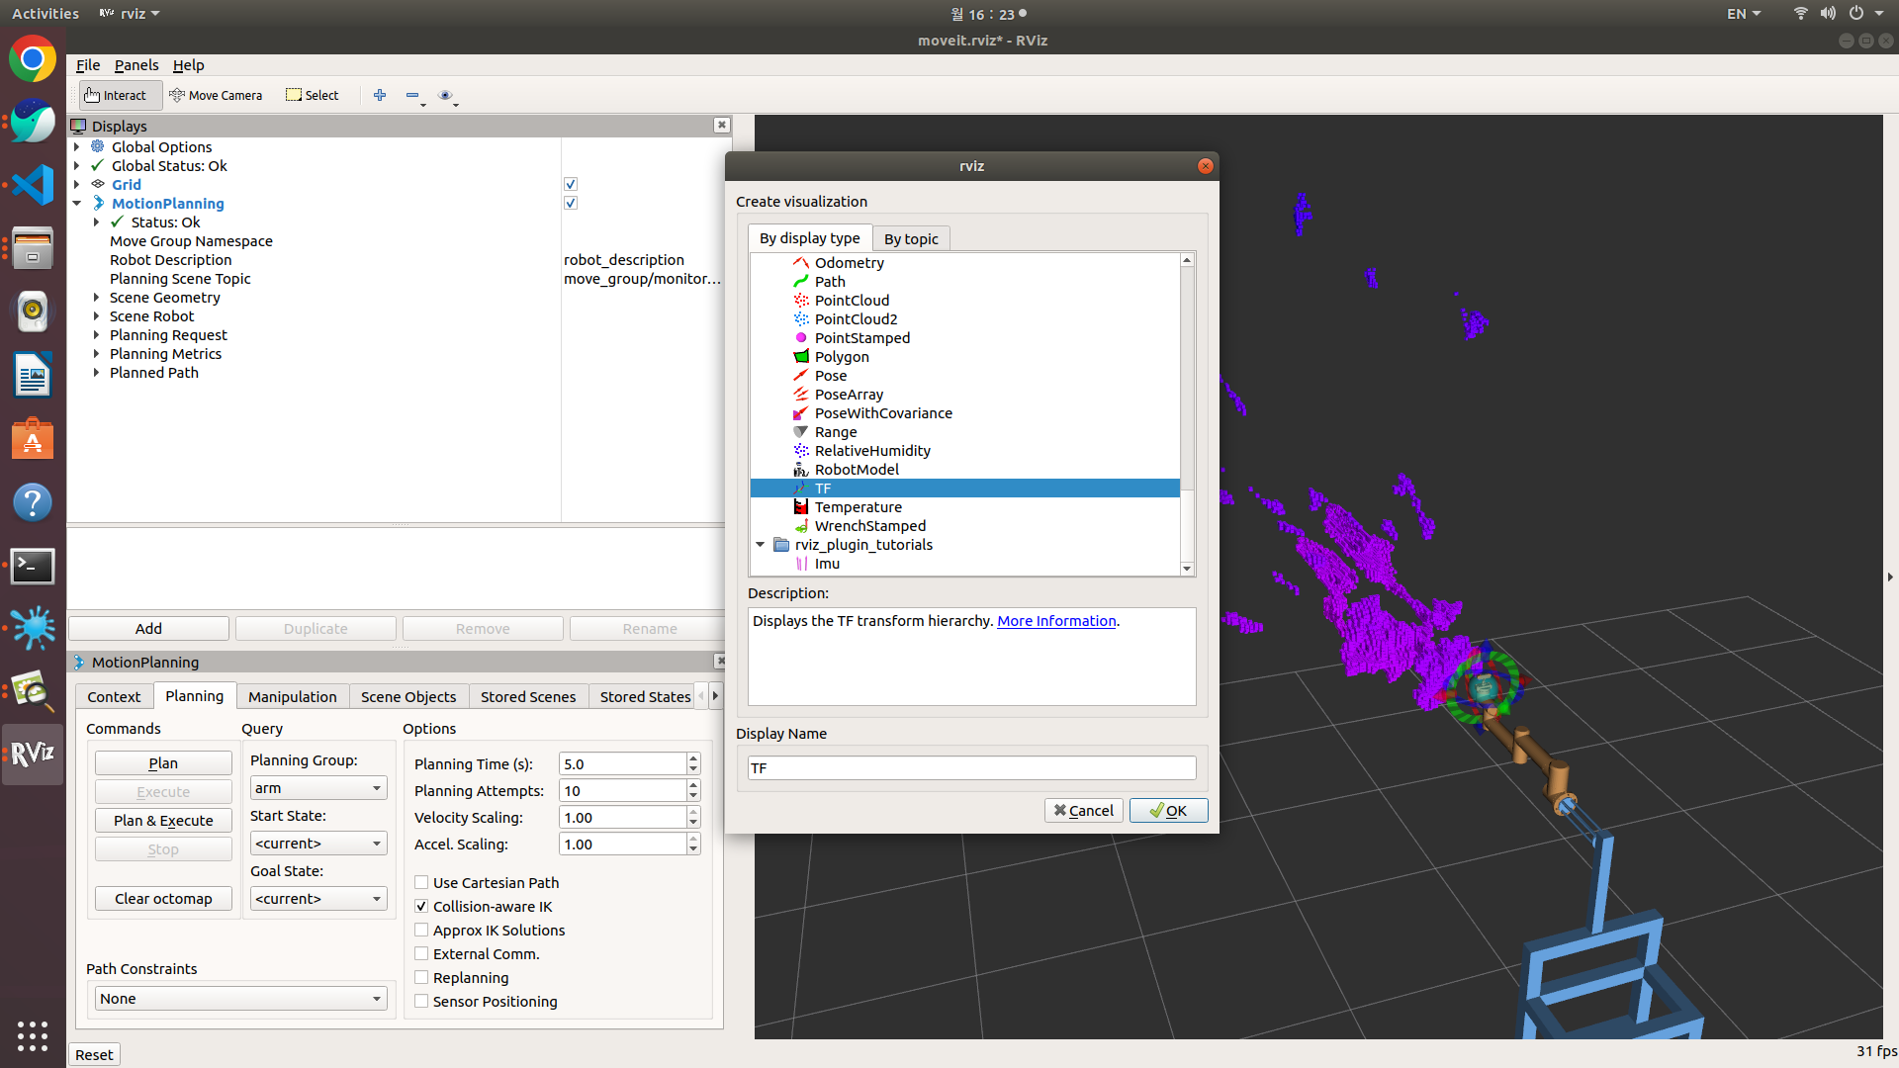Open the Planning Group arm dropdown
The image size is (1899, 1068).
(317, 787)
